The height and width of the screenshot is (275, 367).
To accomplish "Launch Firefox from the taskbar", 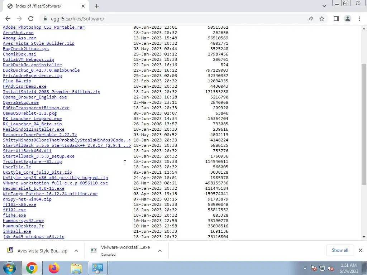I will (54, 268).
